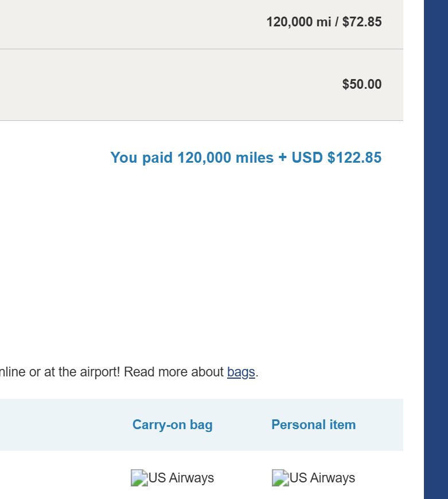Viewport: 448px width, 499px height.
Task: Click the Carry-on bag column header
Action: (172, 425)
